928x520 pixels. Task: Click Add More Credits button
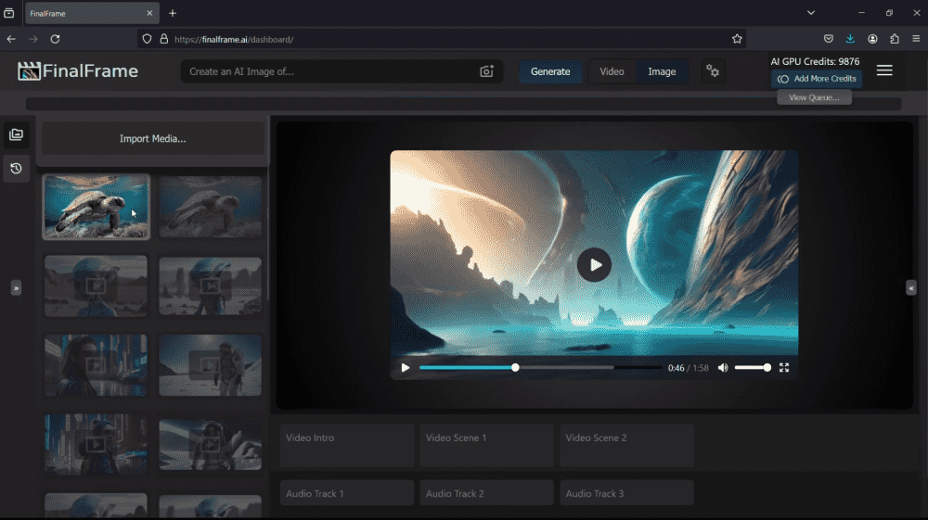pos(817,79)
